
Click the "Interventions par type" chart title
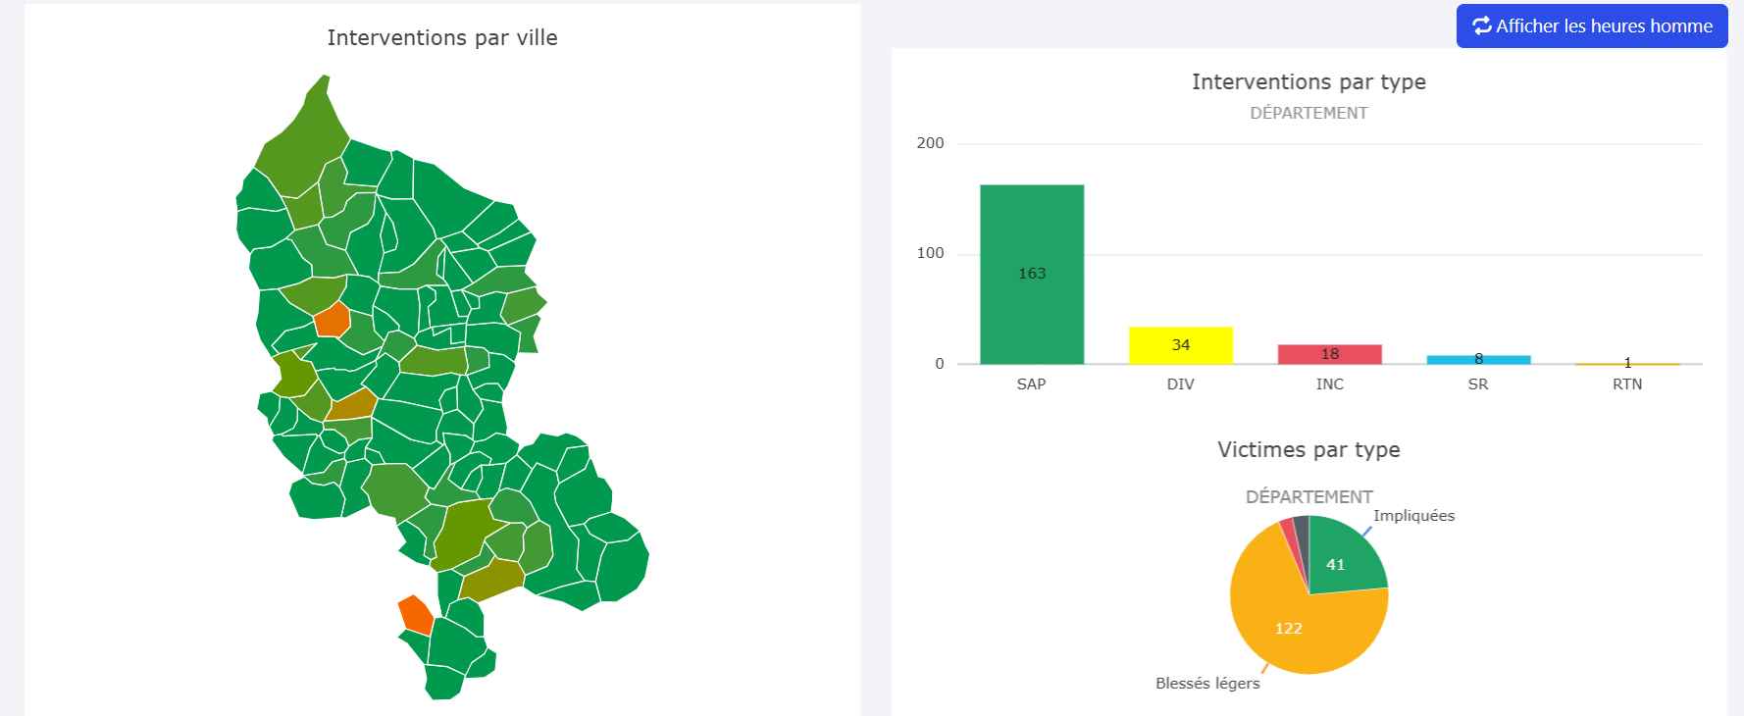click(1308, 82)
